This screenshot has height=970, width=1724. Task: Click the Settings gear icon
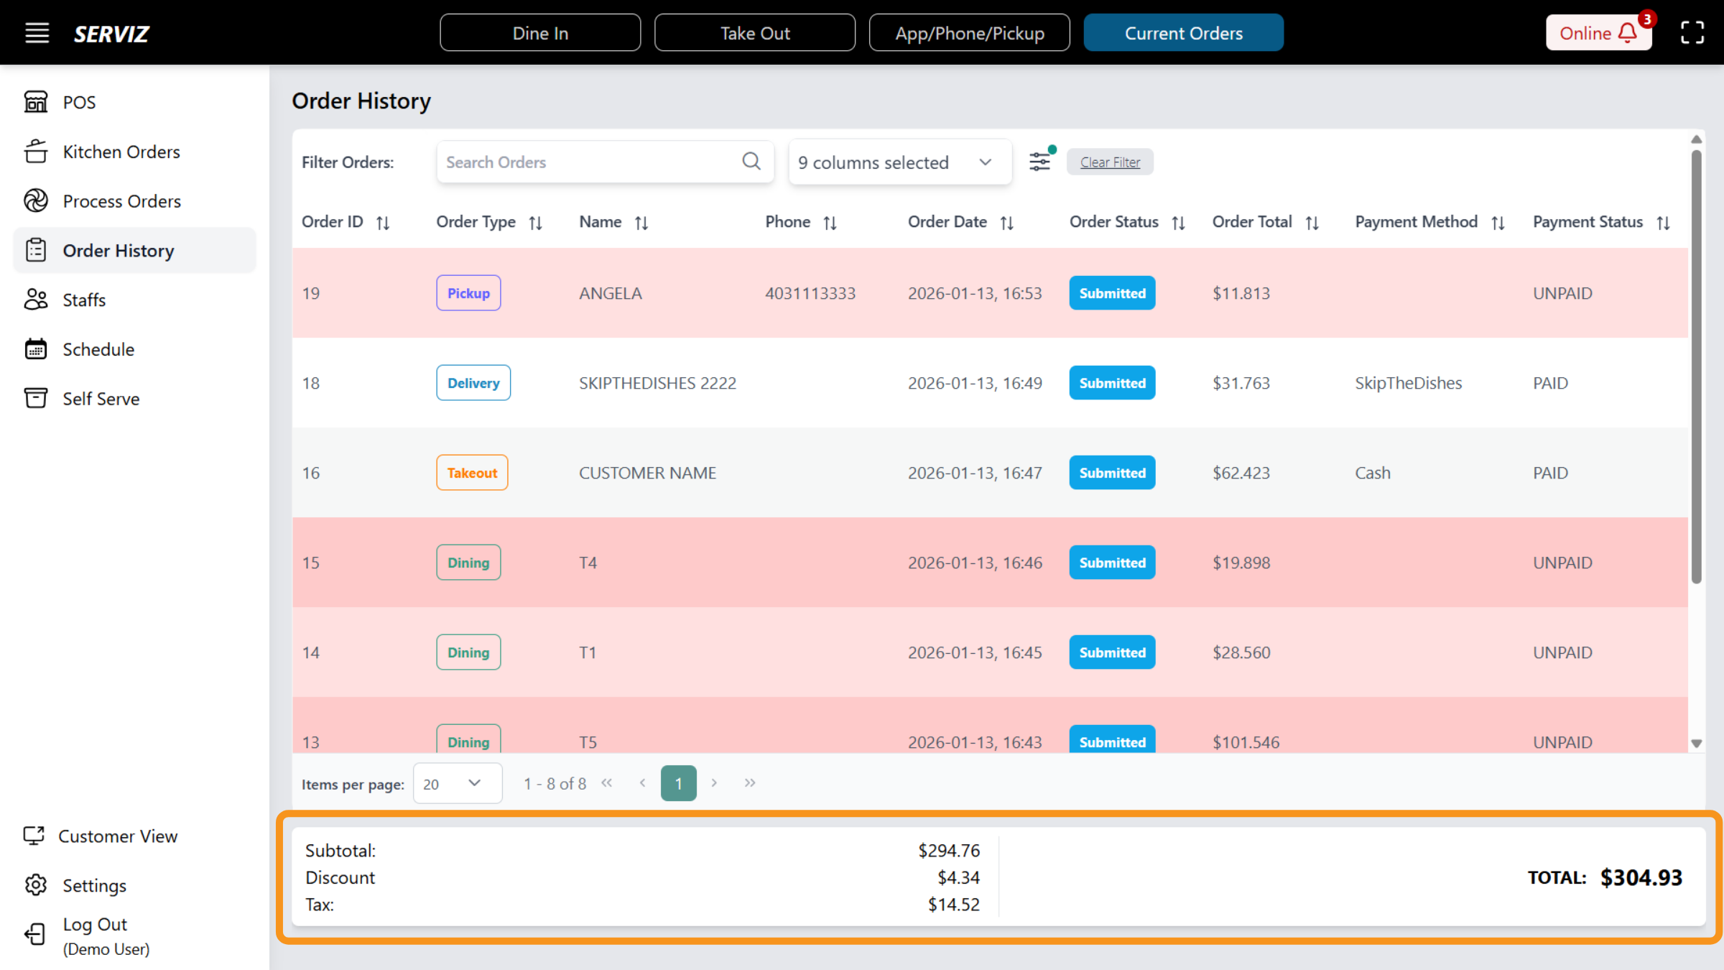click(x=35, y=885)
